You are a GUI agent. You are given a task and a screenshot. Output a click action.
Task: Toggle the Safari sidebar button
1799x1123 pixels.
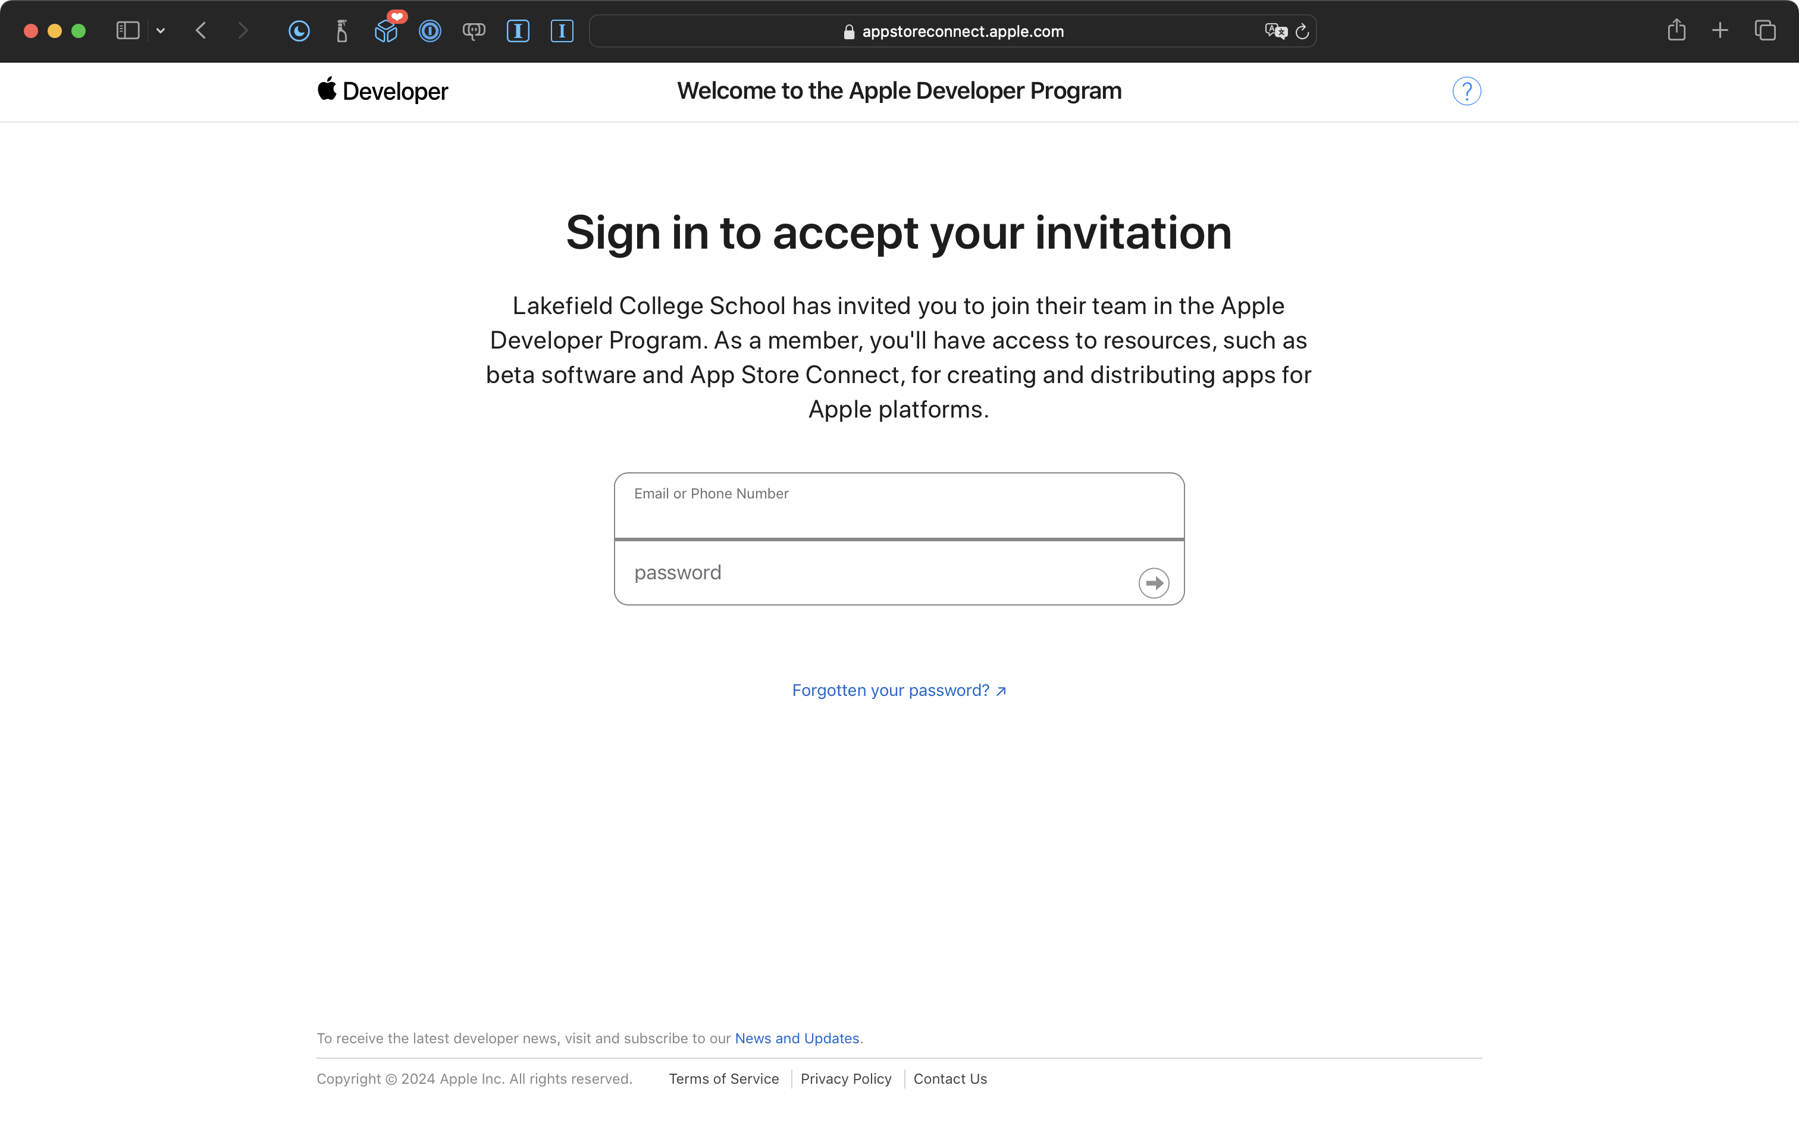click(x=128, y=30)
